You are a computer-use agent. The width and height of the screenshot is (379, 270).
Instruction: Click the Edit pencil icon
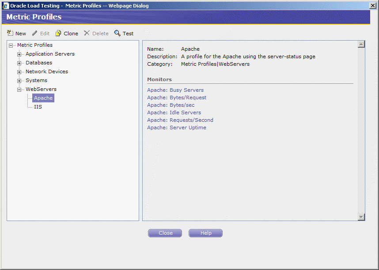(x=35, y=33)
